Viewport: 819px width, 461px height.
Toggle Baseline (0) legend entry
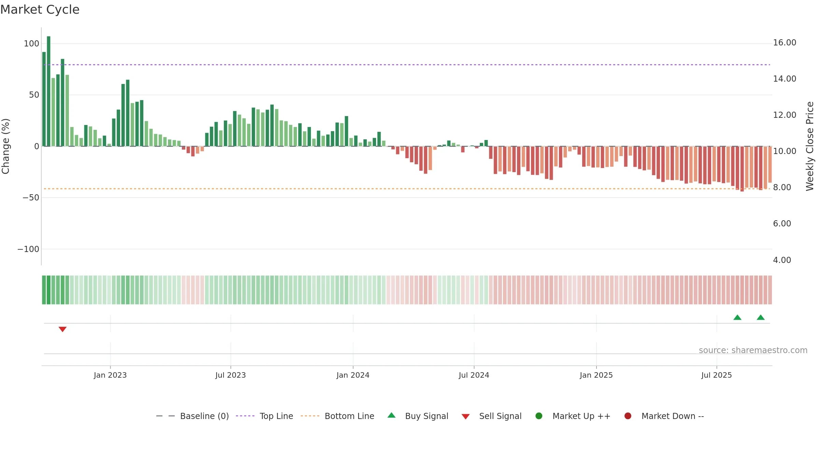[192, 416]
